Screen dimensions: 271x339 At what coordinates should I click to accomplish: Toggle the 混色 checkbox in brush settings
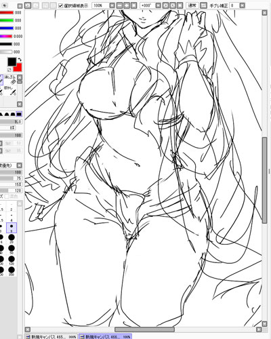click(x=7, y=196)
